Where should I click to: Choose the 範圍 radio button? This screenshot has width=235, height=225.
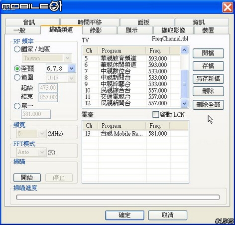pos(17,77)
